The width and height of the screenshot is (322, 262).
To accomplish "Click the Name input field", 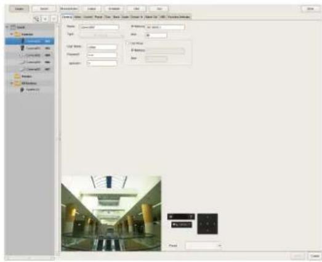I will [99, 27].
